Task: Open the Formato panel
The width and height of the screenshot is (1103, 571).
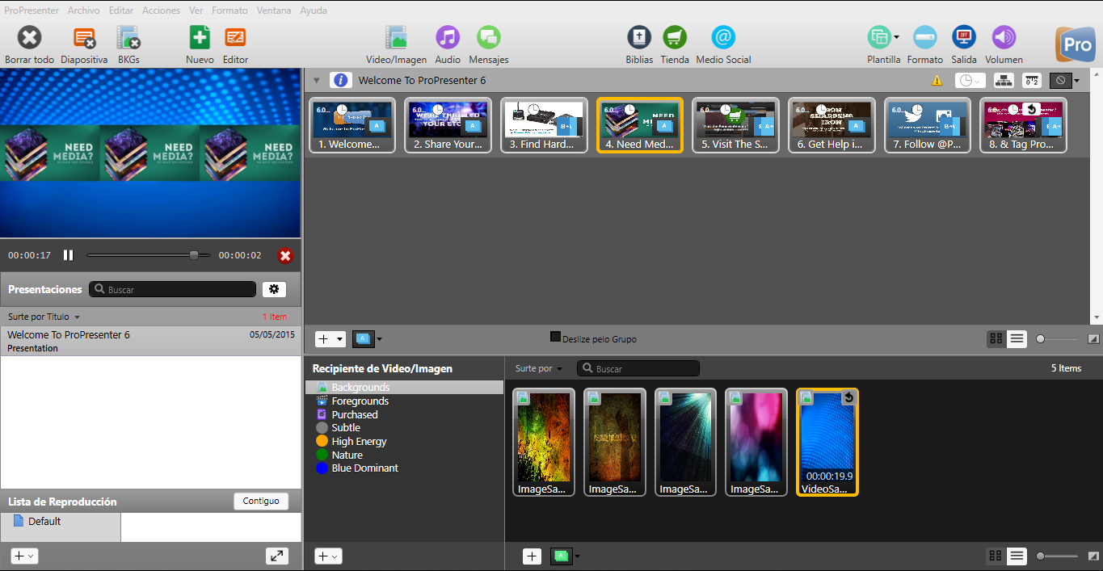Action: [925, 38]
